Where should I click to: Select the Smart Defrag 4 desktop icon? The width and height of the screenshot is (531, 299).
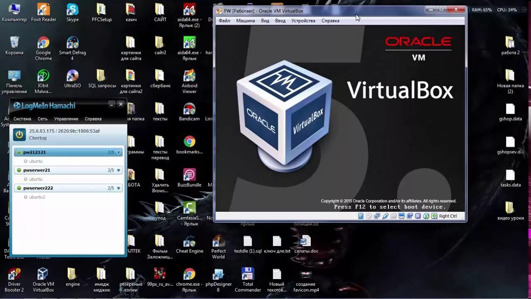(72, 49)
